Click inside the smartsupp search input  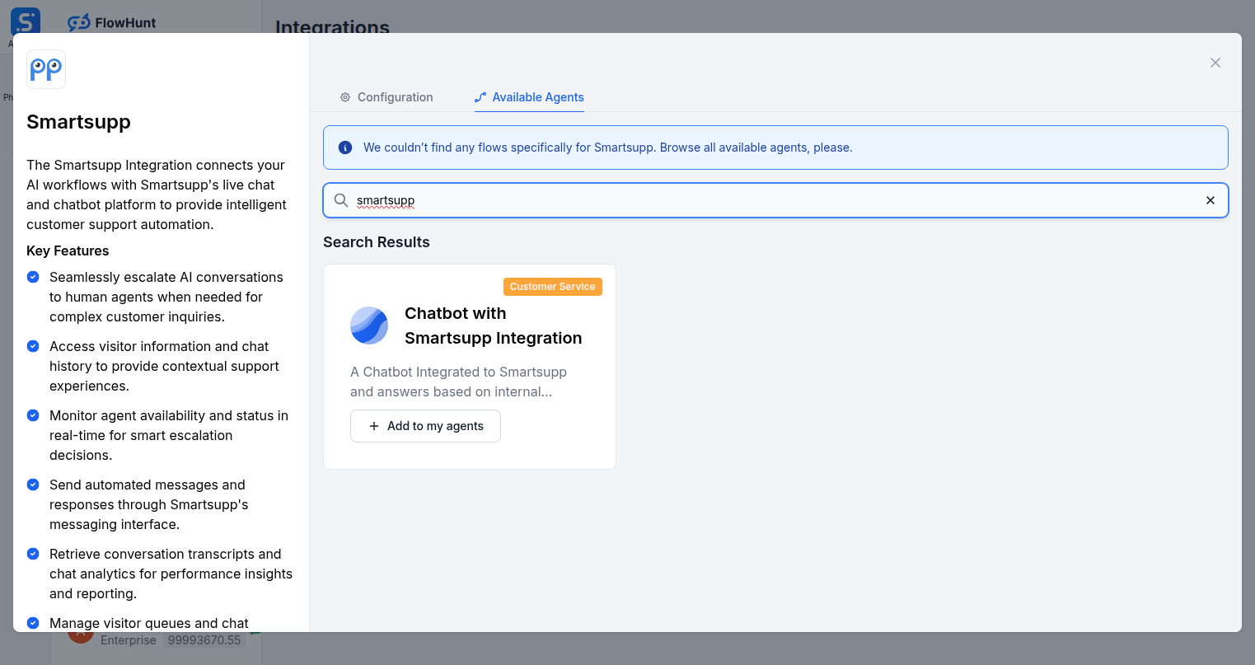pyautogui.click(x=577, y=200)
